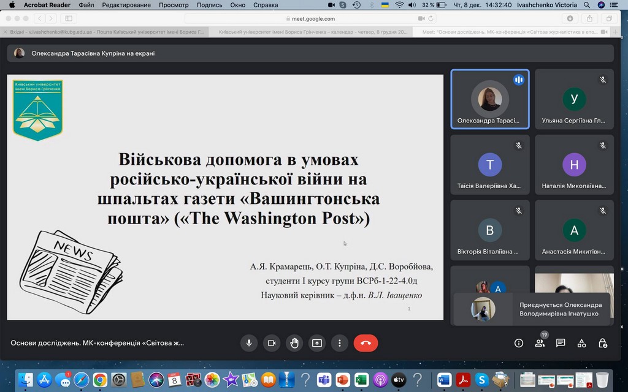Screen dimensions: 628x392
Task: Open the meeting details info icon
Action: [519, 343]
